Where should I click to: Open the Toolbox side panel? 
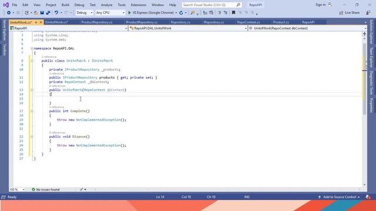pyautogui.click(x=4, y=50)
